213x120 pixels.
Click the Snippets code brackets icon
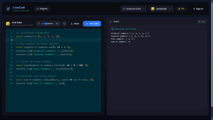click(38, 9)
